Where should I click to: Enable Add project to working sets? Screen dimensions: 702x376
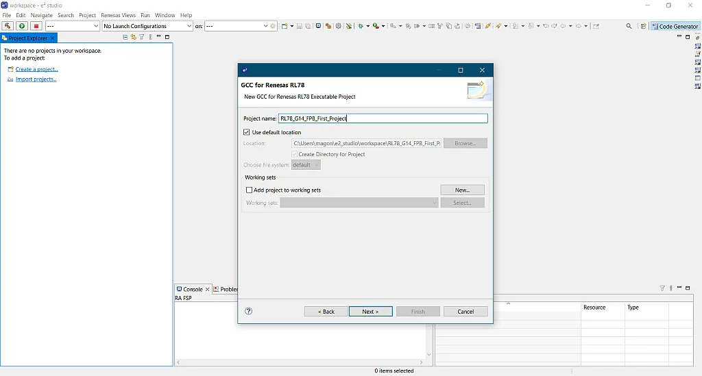click(249, 190)
